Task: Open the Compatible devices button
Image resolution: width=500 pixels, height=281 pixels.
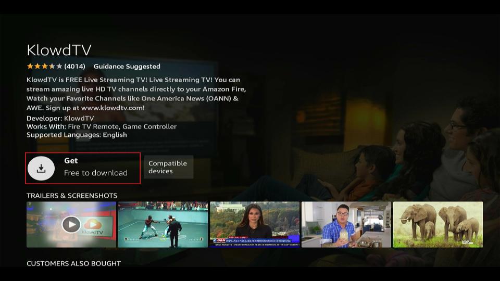Action: point(169,167)
